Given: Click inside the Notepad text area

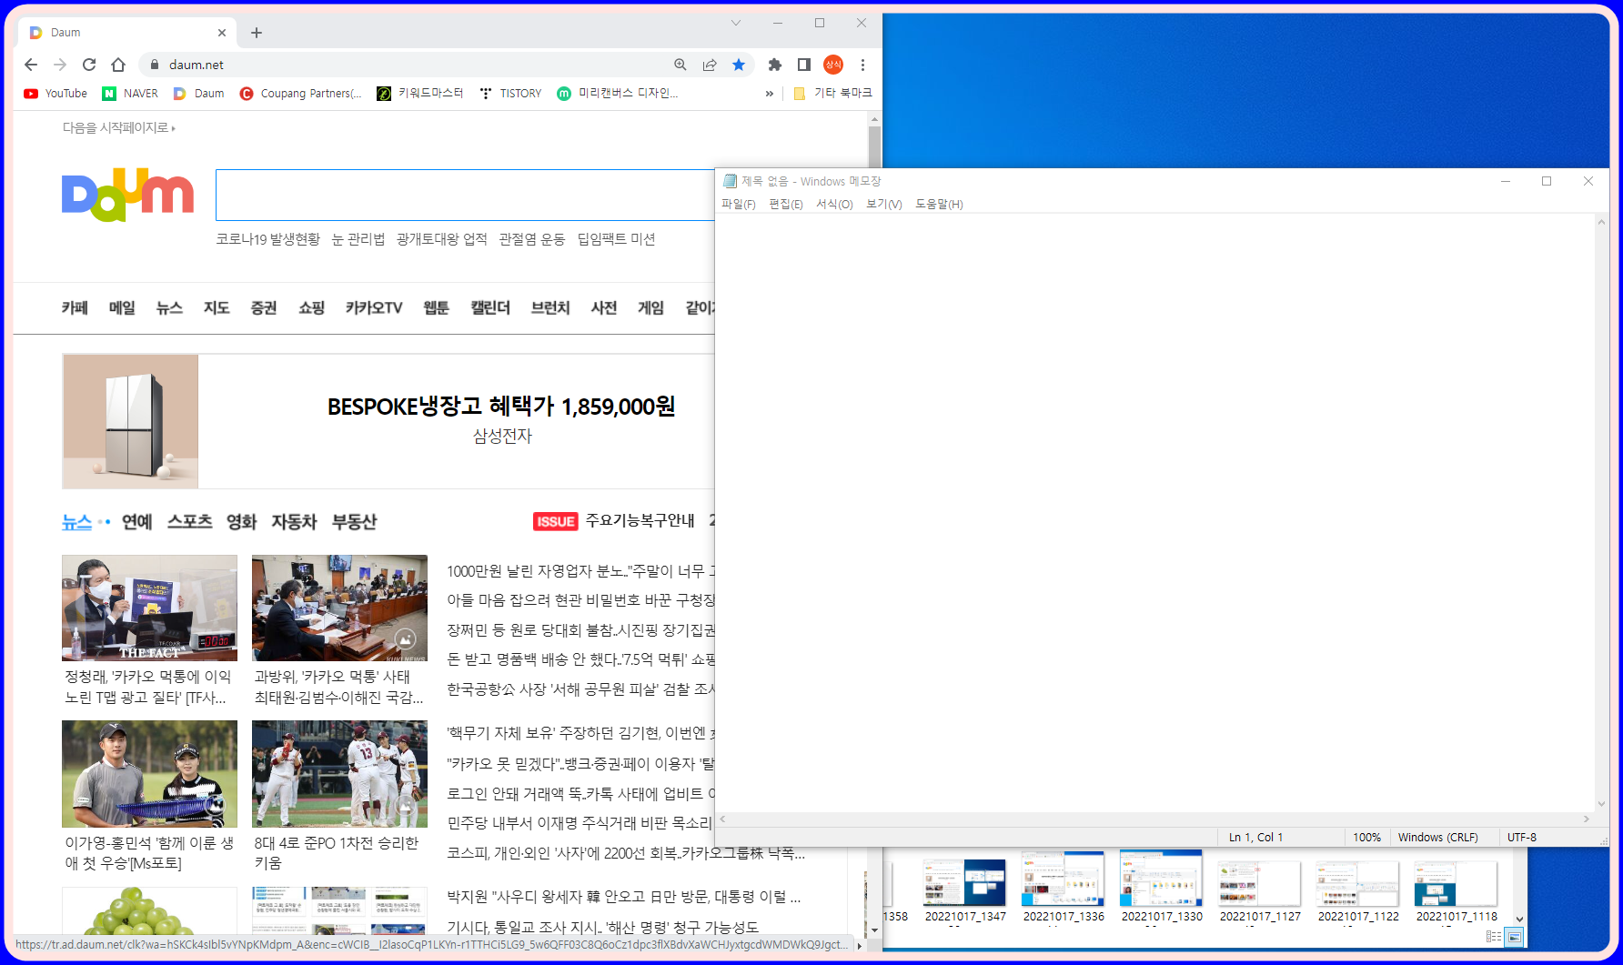Looking at the screenshot, I should click(x=1155, y=512).
